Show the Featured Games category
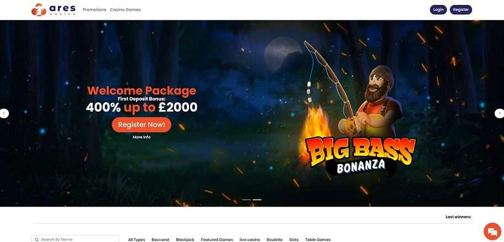The width and height of the screenshot is (504, 242). pos(217,239)
